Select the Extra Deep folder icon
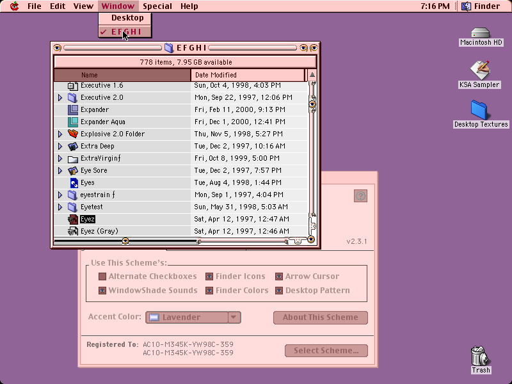512x384 pixels. (73, 146)
